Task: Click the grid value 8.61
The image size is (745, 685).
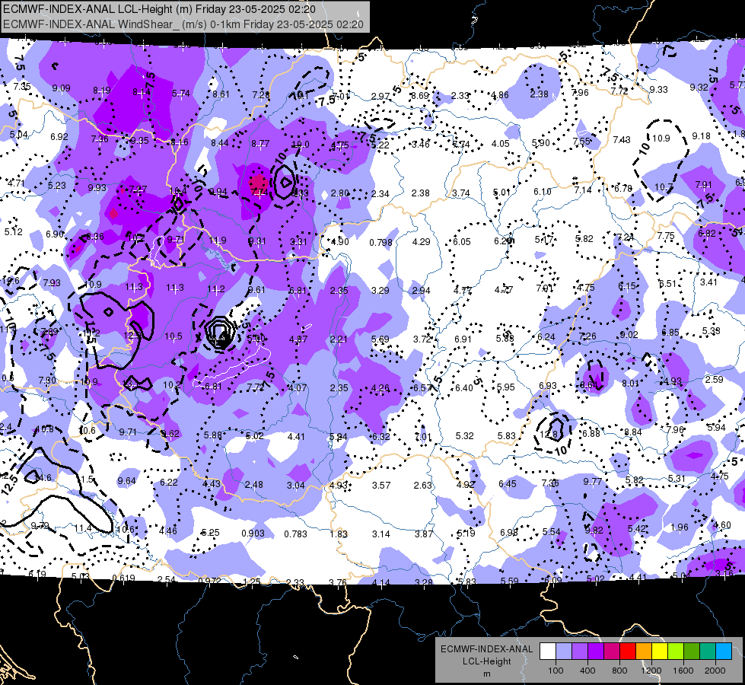Action: 221,94
